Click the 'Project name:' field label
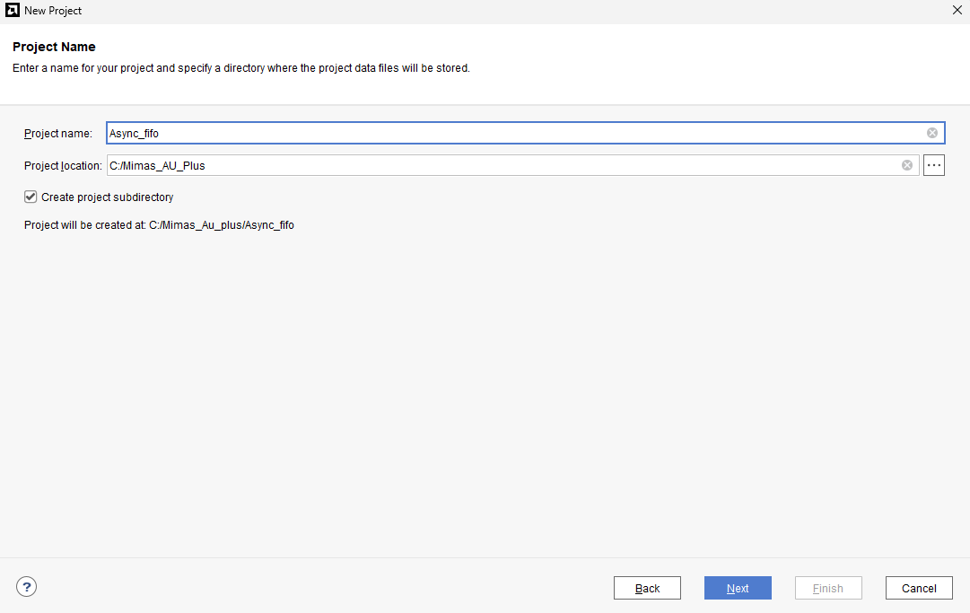This screenshot has width=970, height=613. 58,134
